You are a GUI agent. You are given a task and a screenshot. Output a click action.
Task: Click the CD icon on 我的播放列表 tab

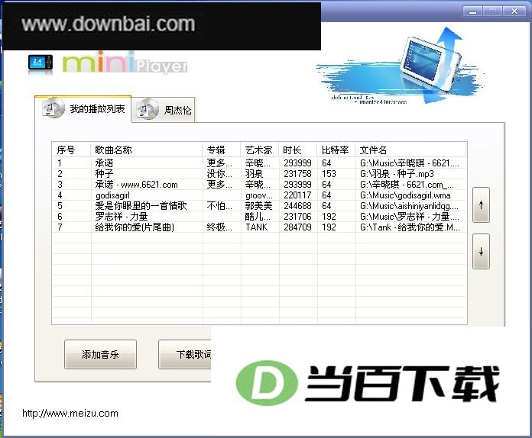(x=54, y=108)
